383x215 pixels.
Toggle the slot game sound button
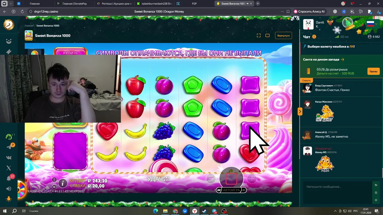(x=54, y=187)
